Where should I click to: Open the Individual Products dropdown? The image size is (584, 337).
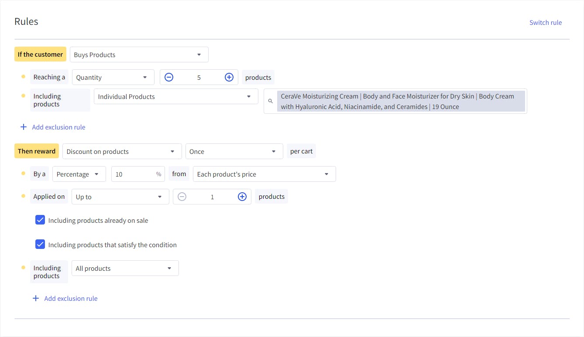click(x=175, y=96)
